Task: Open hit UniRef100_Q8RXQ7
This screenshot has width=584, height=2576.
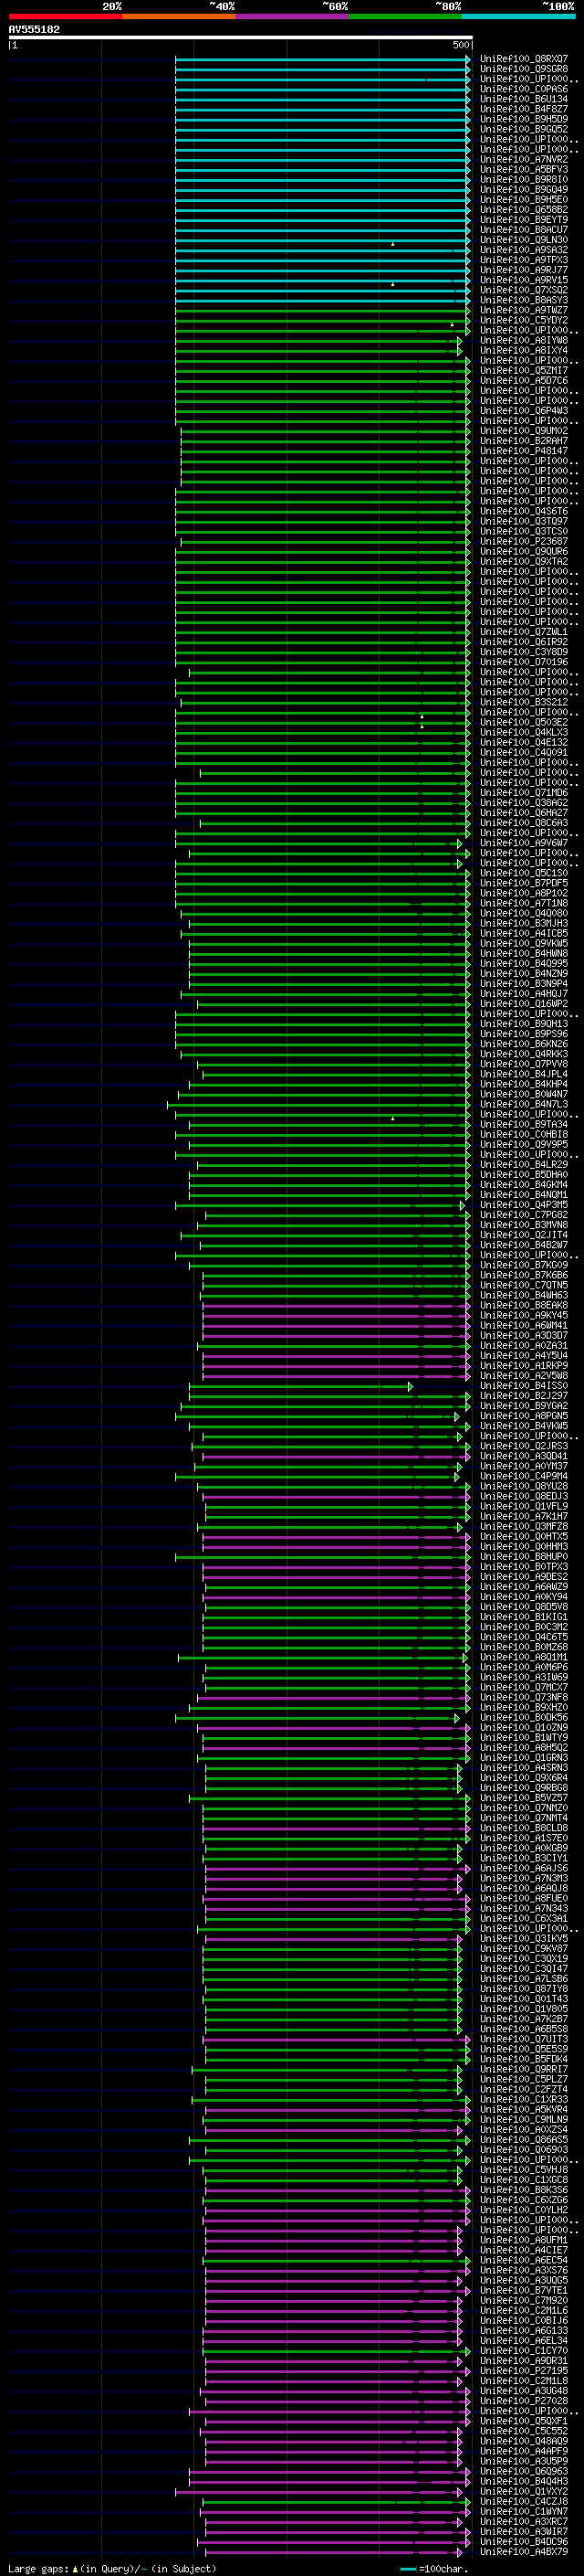Action: click(523, 59)
